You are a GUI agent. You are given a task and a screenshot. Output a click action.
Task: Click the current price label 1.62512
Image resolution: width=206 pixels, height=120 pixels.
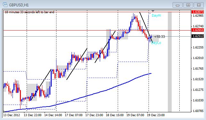tap(198, 36)
